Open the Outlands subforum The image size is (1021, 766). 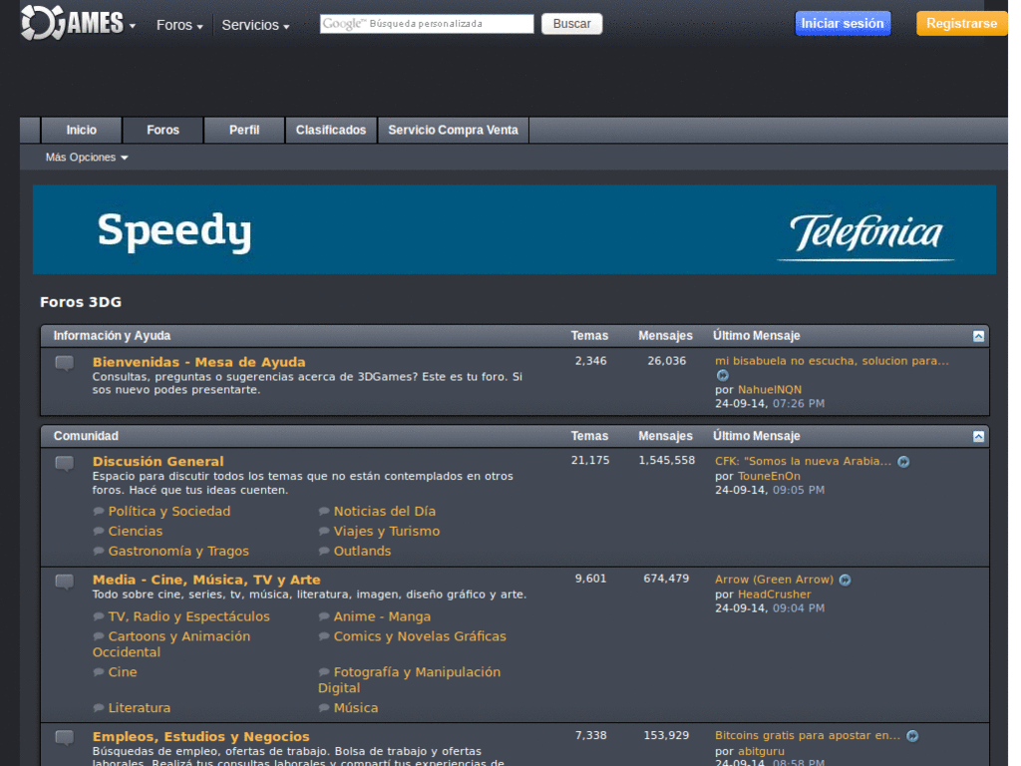362,551
